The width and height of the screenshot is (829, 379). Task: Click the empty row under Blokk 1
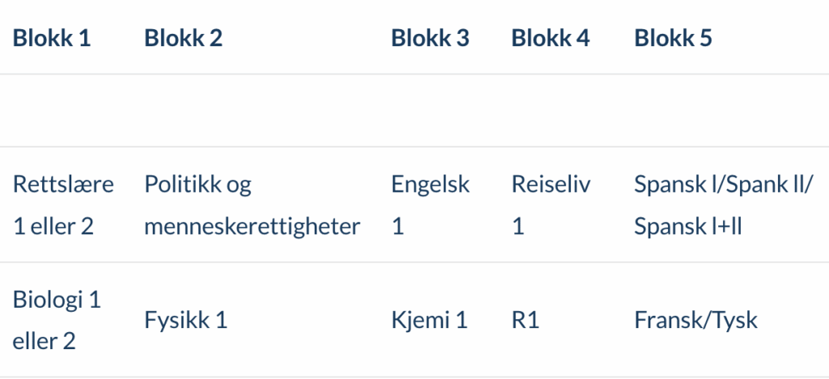68,110
